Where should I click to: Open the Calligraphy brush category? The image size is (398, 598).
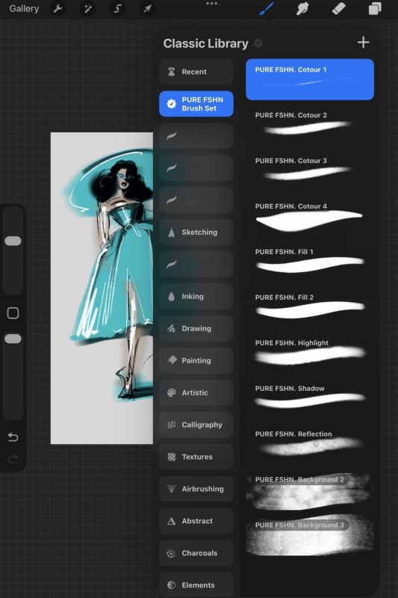coord(196,425)
